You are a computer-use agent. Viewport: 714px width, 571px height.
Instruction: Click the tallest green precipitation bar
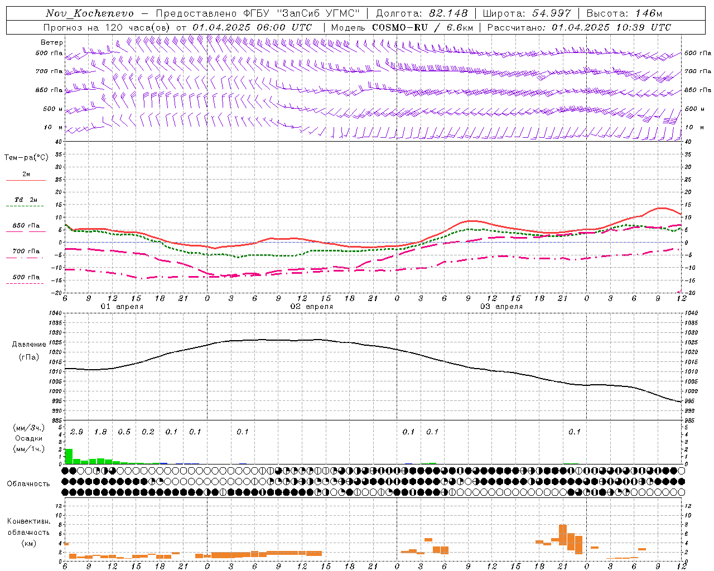pyautogui.click(x=69, y=456)
